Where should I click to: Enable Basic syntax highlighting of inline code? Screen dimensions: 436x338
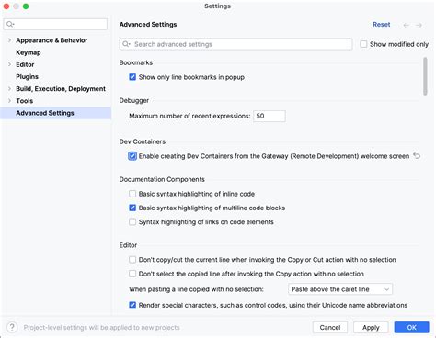click(132, 194)
